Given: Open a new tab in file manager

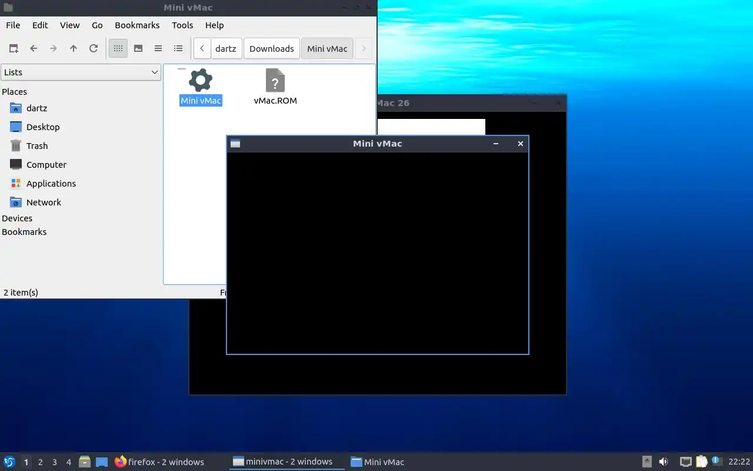Looking at the screenshot, I should [14, 48].
